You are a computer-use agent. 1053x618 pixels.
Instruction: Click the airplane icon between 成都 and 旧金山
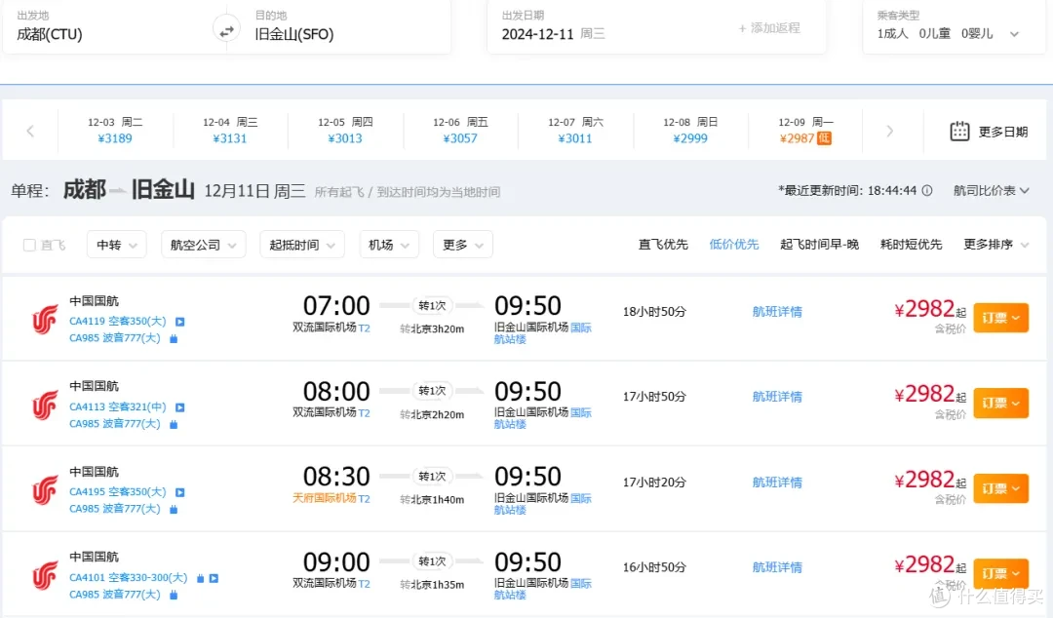click(121, 189)
